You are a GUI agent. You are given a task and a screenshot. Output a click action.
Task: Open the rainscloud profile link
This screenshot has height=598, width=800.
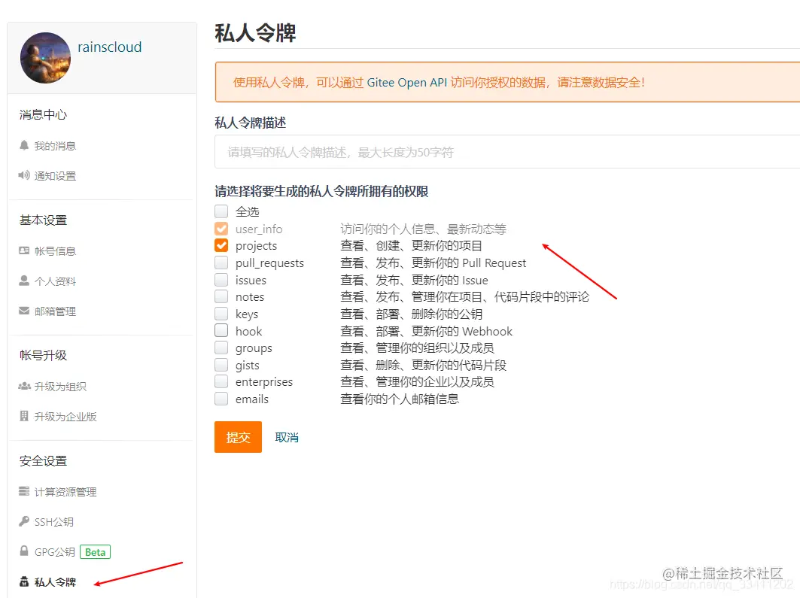110,47
